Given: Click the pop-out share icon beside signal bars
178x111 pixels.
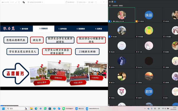Looking at the screenshot, I should (19, 2).
